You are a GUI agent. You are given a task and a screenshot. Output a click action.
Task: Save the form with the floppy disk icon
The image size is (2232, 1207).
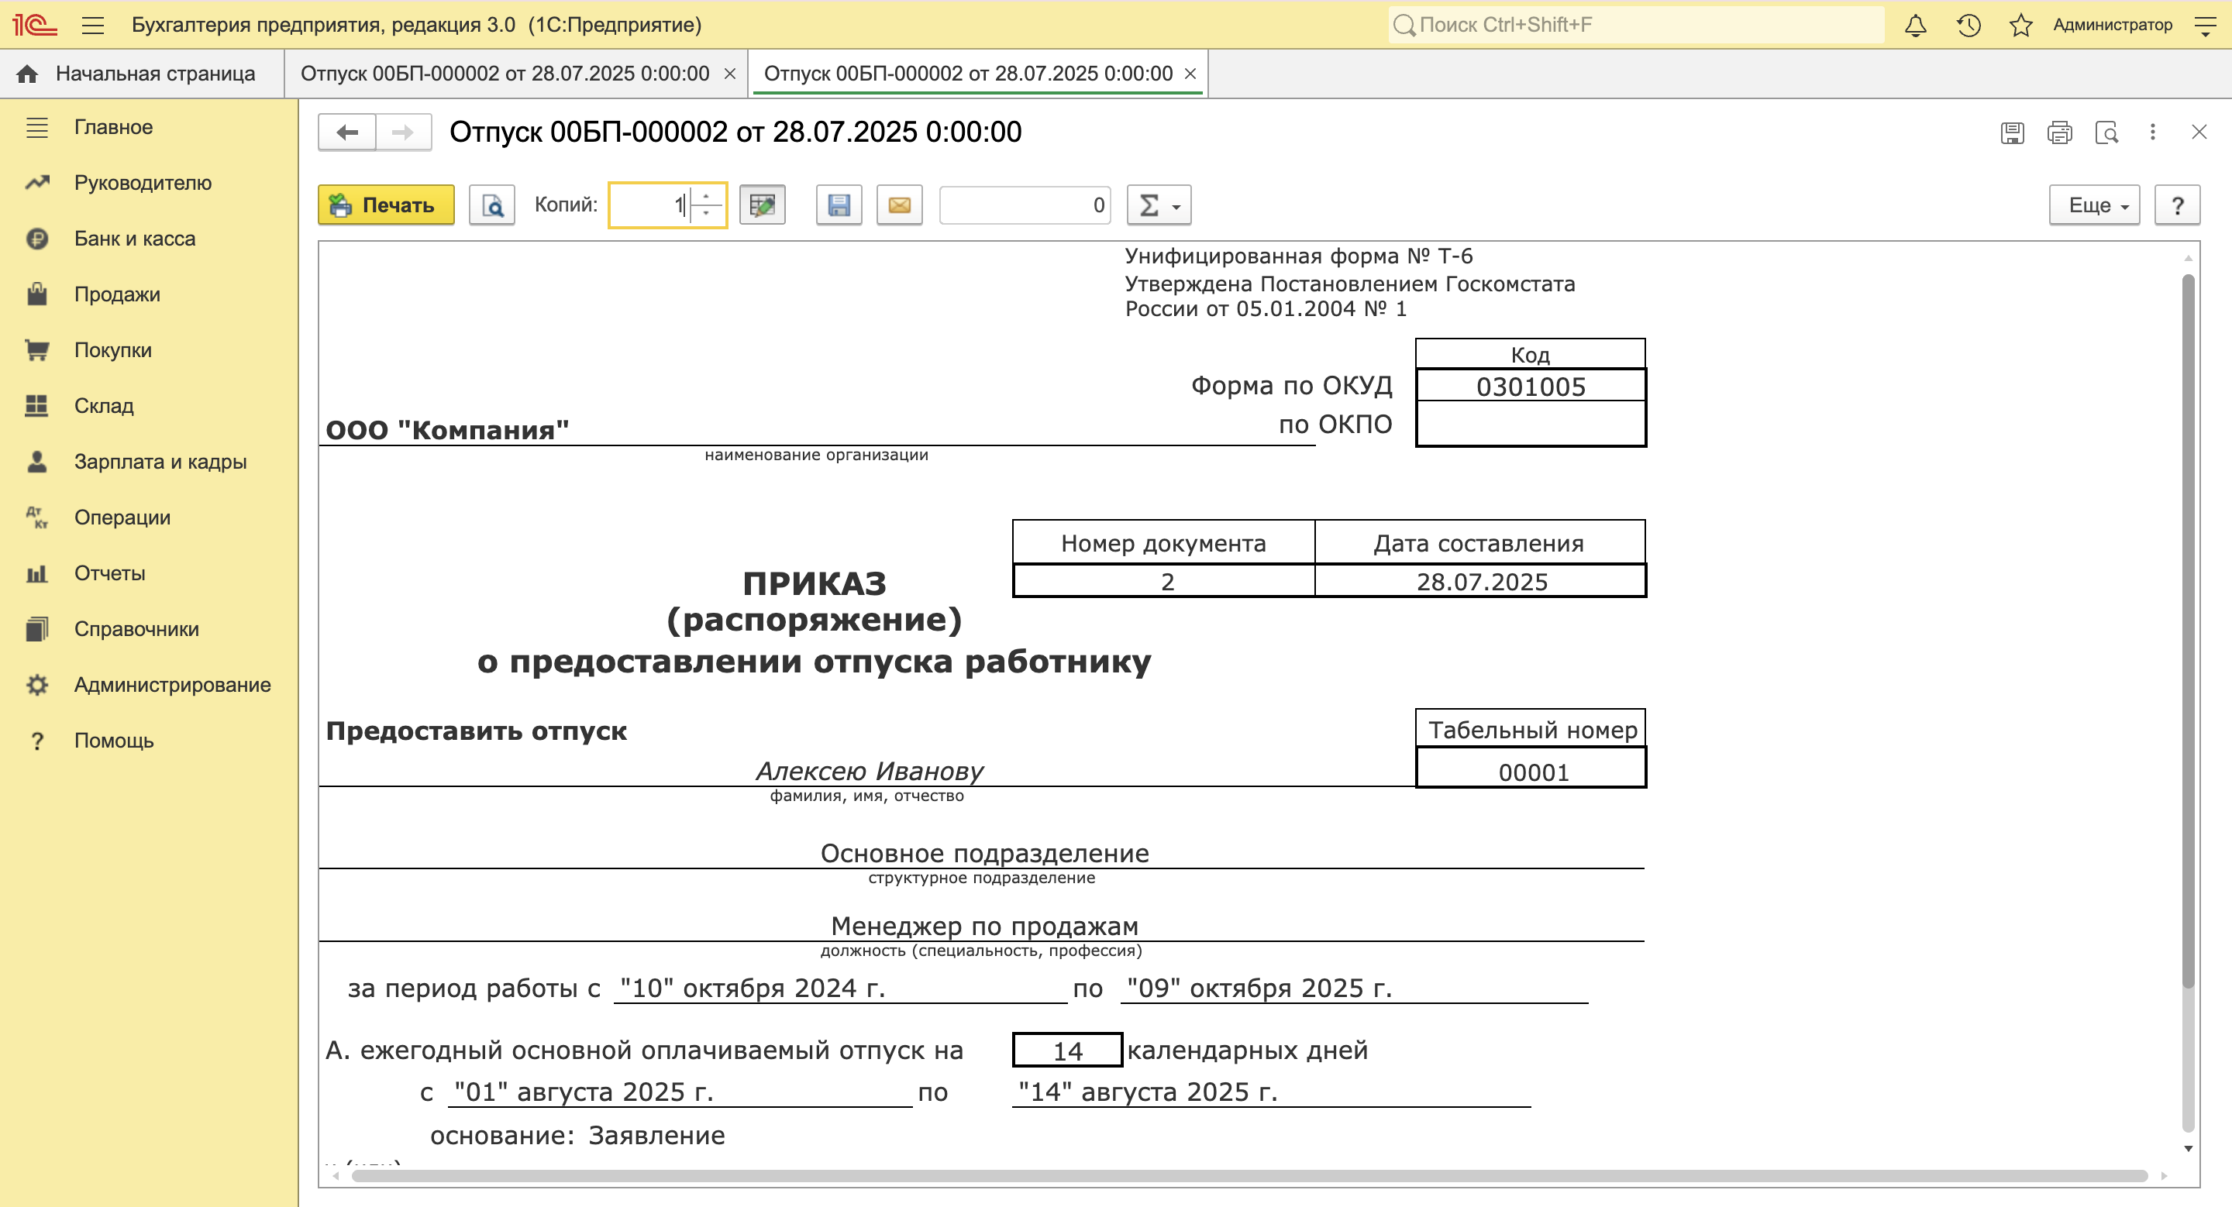839,205
